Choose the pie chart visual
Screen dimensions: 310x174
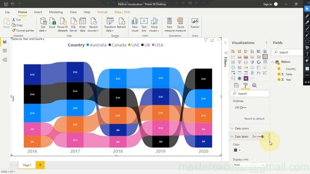click(252, 62)
